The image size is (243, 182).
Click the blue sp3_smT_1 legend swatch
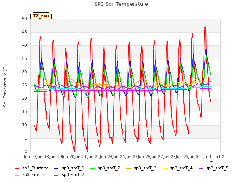tap(57, 168)
